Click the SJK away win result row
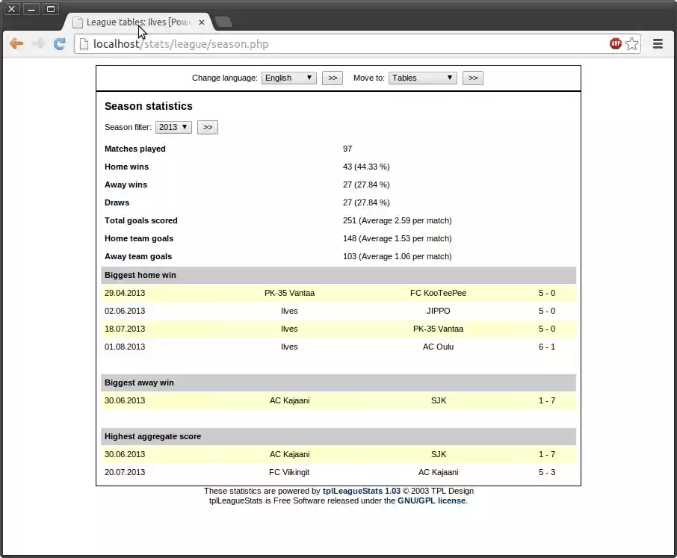Image resolution: width=677 pixels, height=558 pixels. (336, 400)
